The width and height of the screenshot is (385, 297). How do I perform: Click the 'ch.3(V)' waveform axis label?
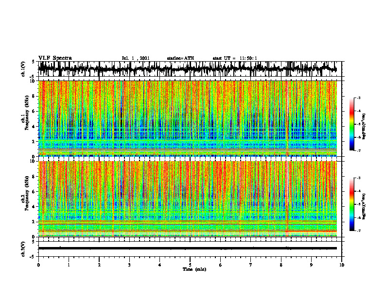(23, 249)
